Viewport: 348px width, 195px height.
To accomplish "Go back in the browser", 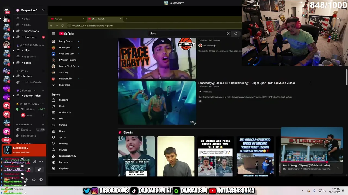I will tap(51, 25).
